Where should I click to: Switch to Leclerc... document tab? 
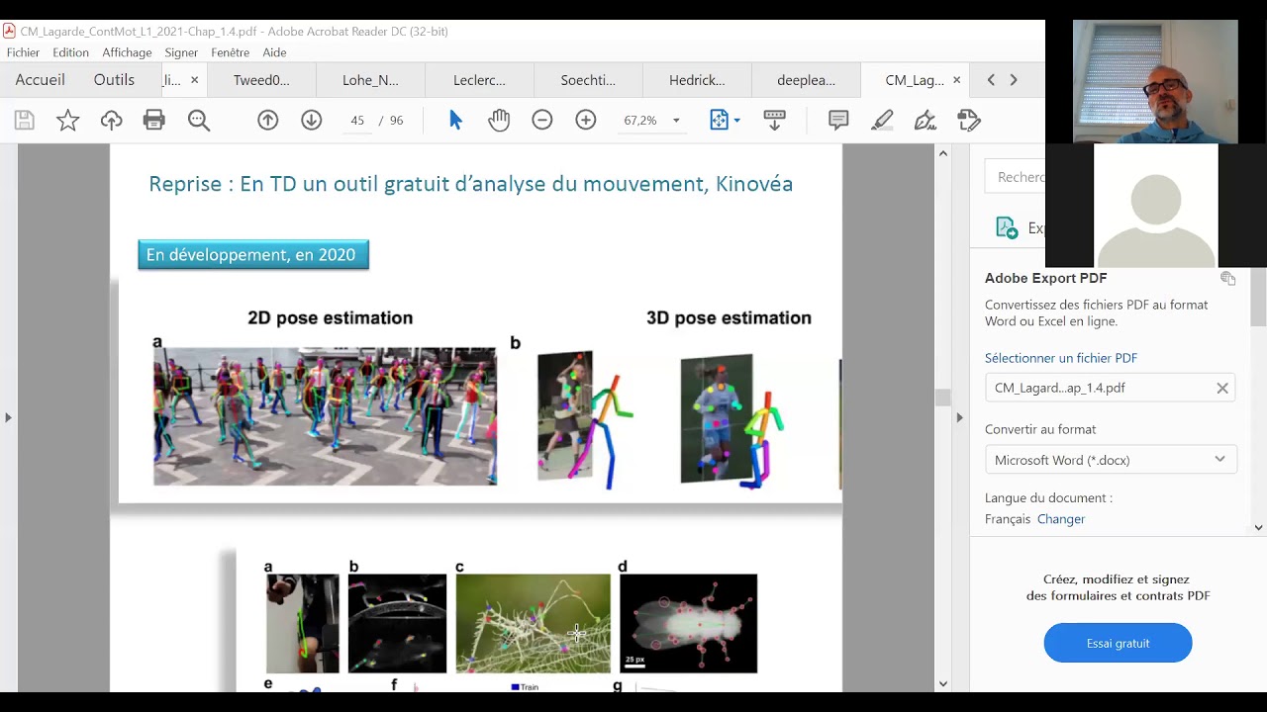pyautogui.click(x=479, y=80)
